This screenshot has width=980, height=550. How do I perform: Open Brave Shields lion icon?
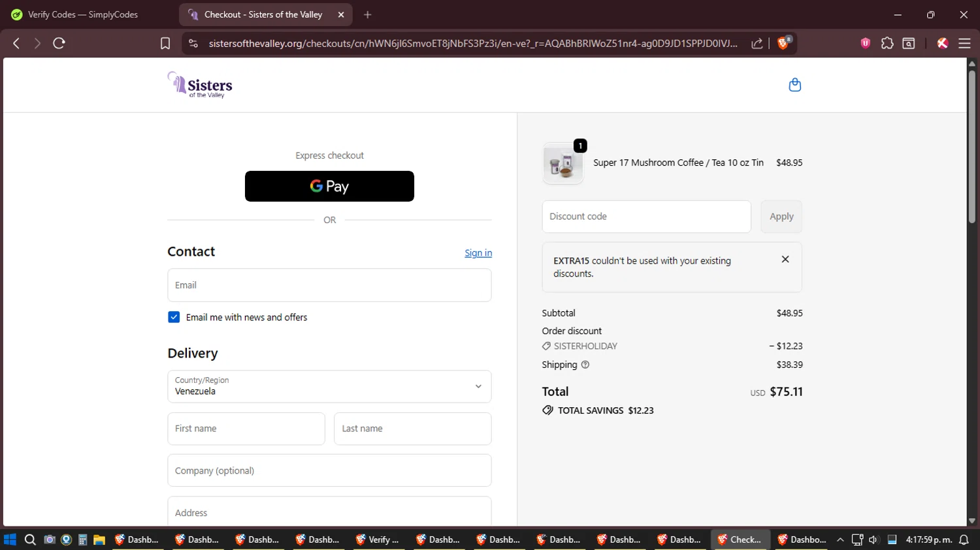pyautogui.click(x=784, y=43)
